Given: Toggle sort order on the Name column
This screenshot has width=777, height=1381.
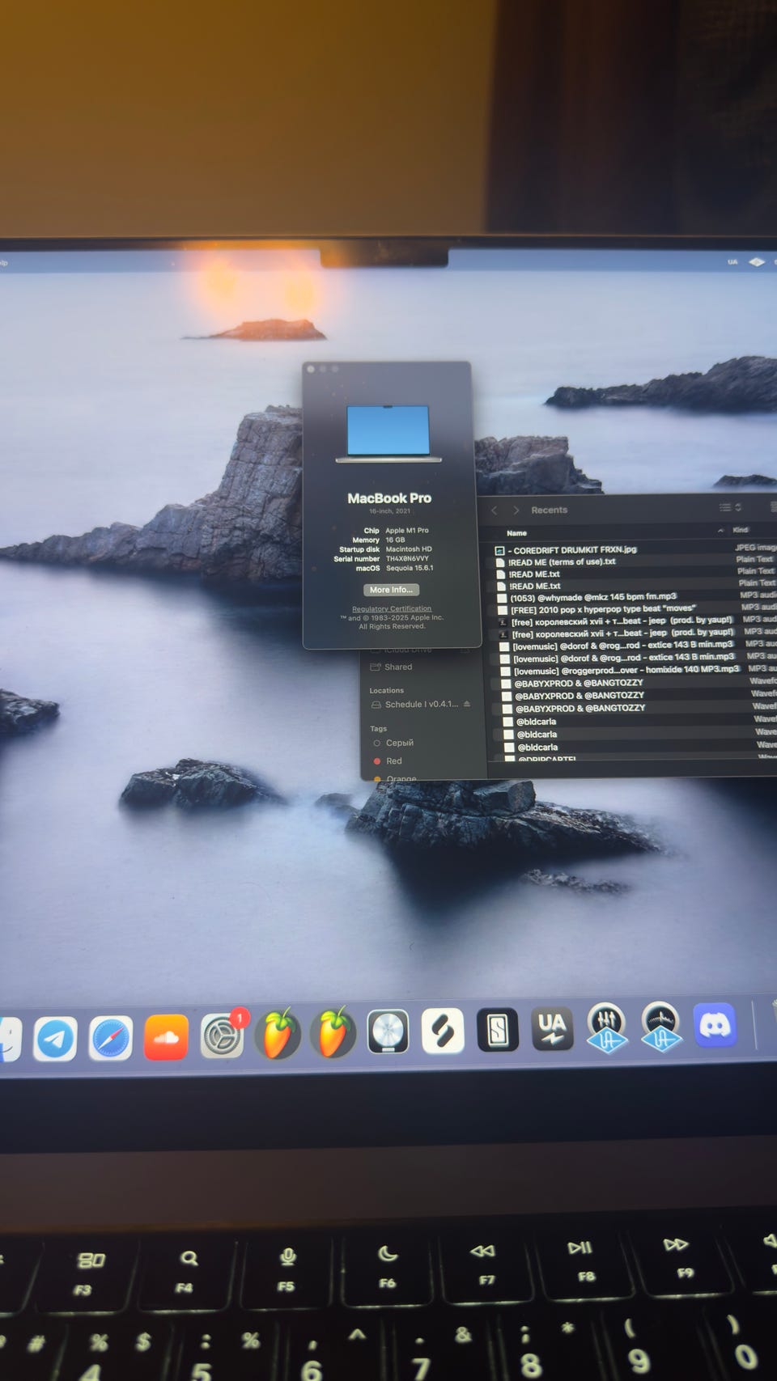Looking at the screenshot, I should [x=720, y=531].
